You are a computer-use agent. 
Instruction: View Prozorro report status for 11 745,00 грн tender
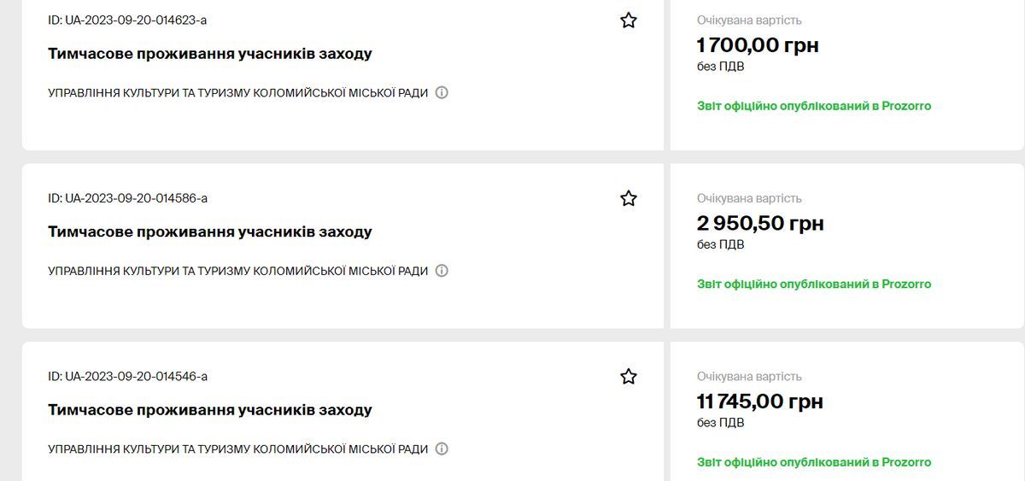tap(813, 462)
